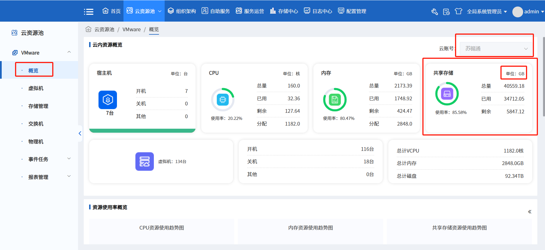Click the blue 宿主机 host icon

pos(108,100)
